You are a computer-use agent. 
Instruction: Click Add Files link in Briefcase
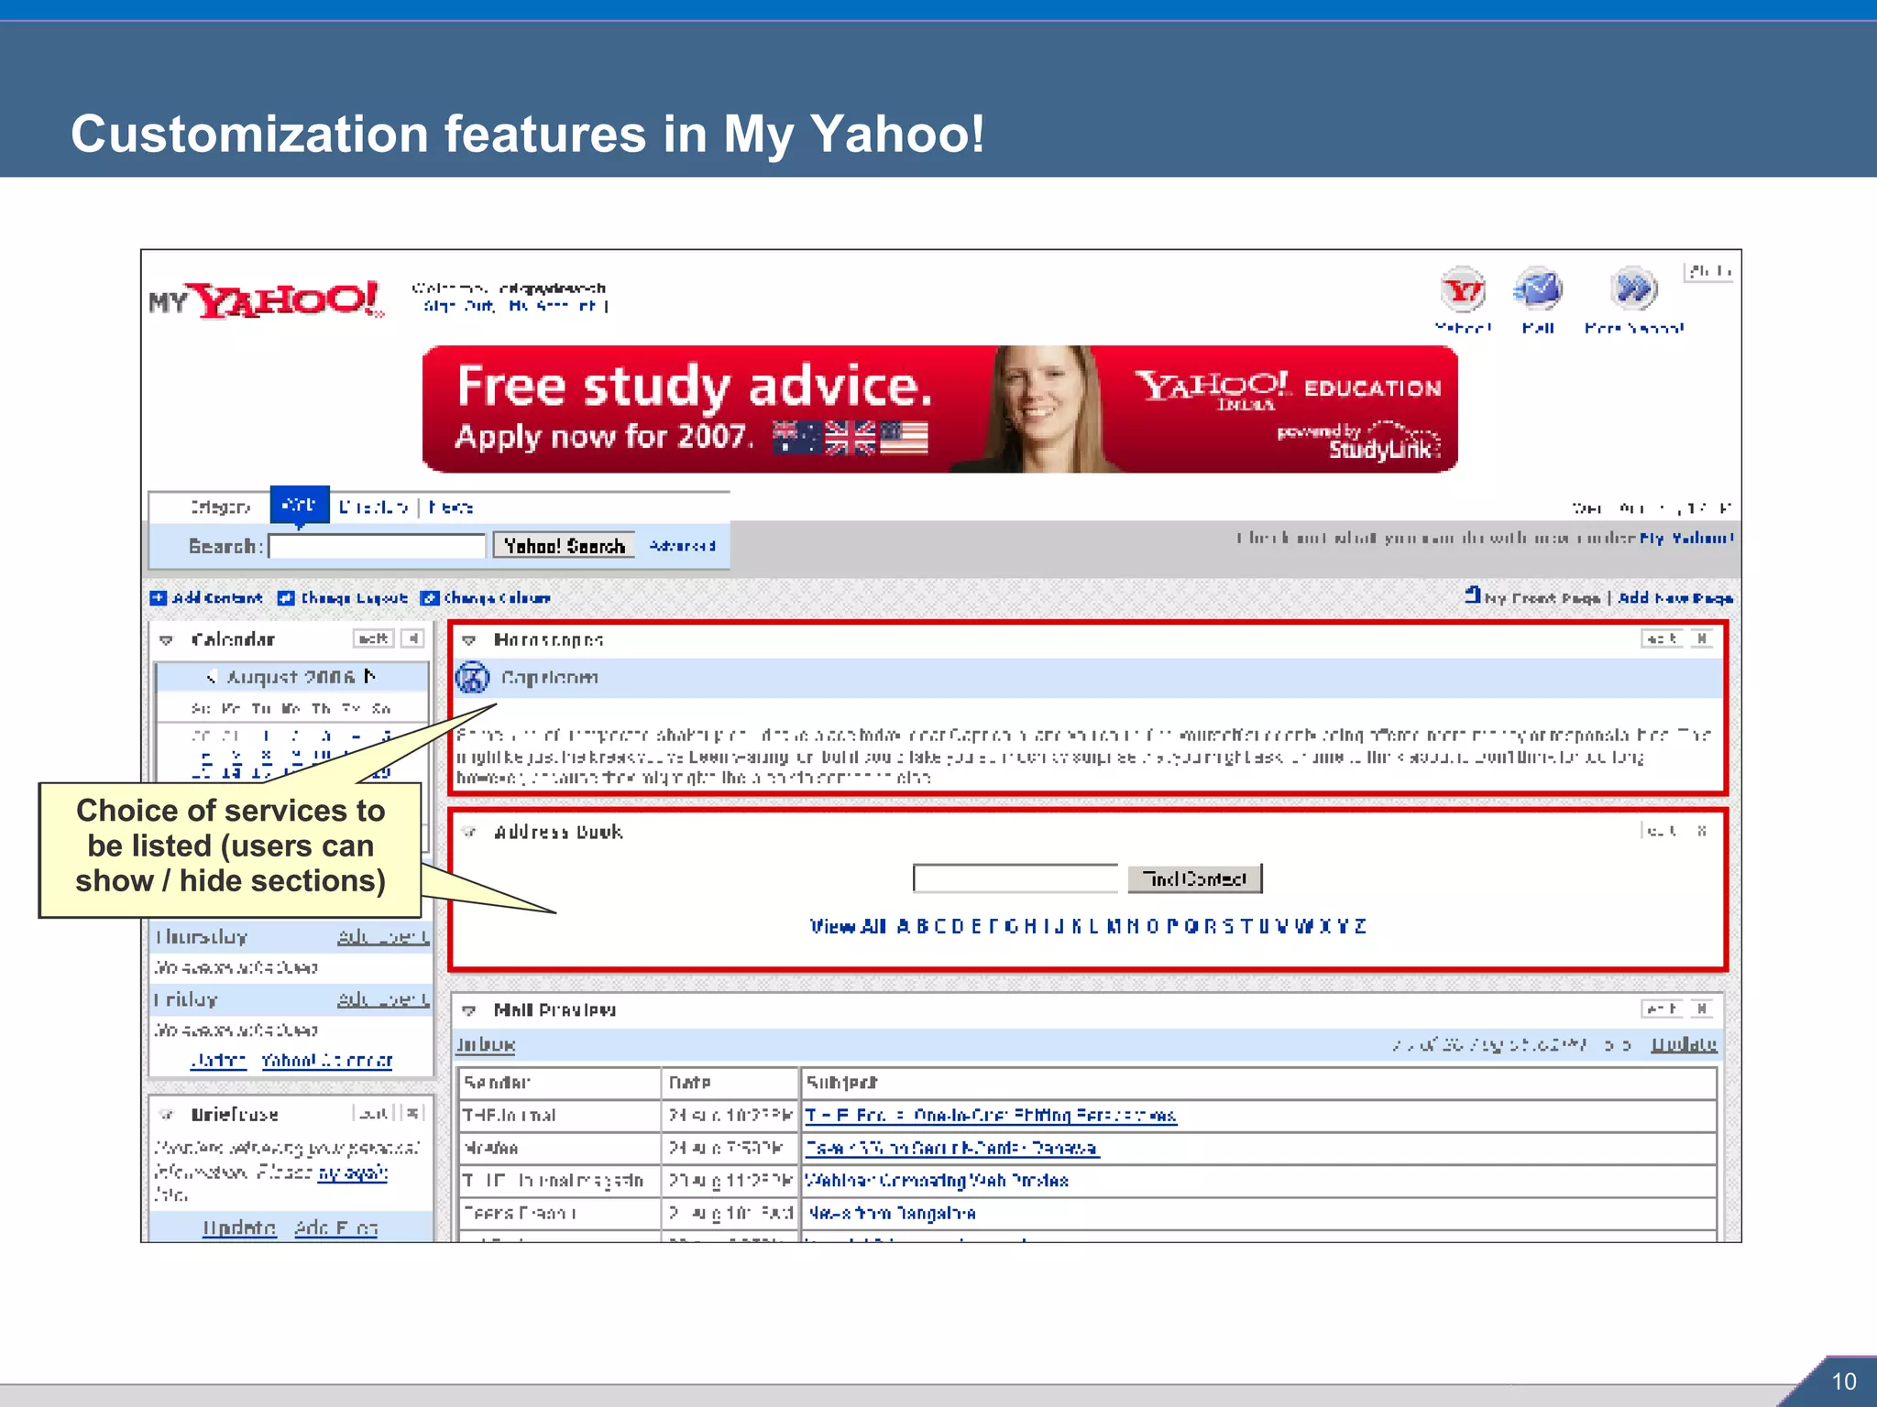pyautogui.click(x=336, y=1227)
